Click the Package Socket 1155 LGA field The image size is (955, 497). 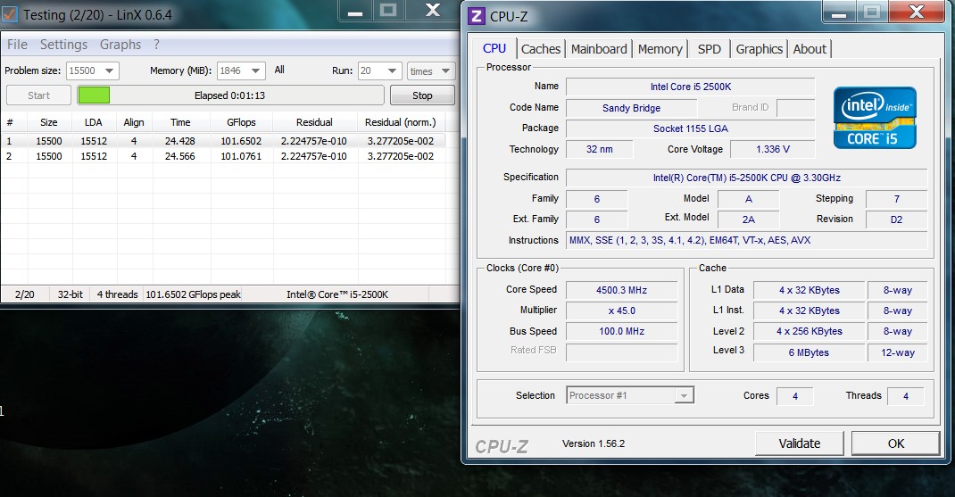tap(690, 128)
